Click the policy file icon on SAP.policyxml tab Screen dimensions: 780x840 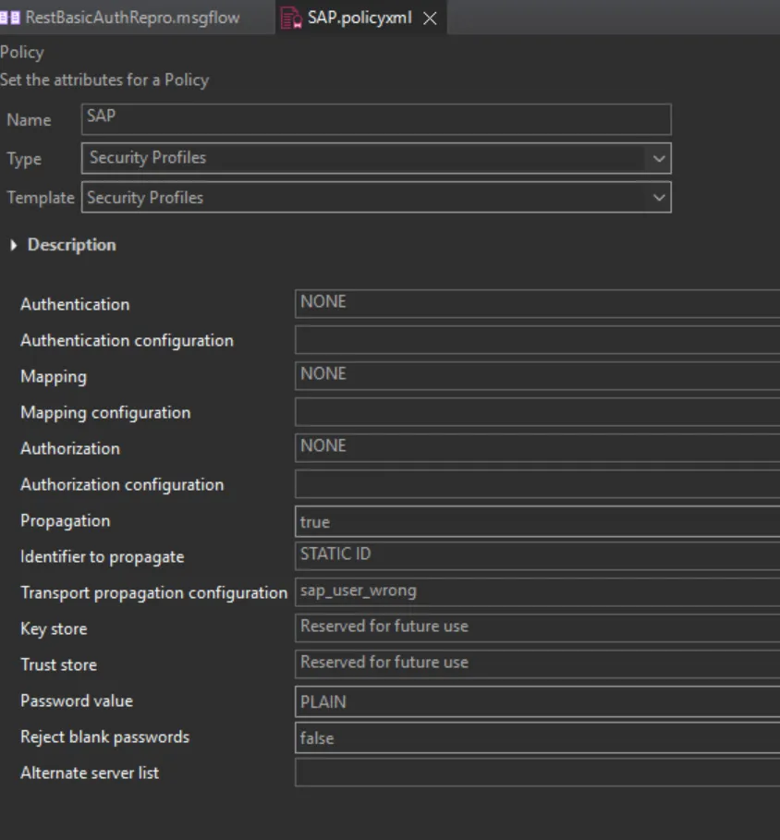pos(291,18)
